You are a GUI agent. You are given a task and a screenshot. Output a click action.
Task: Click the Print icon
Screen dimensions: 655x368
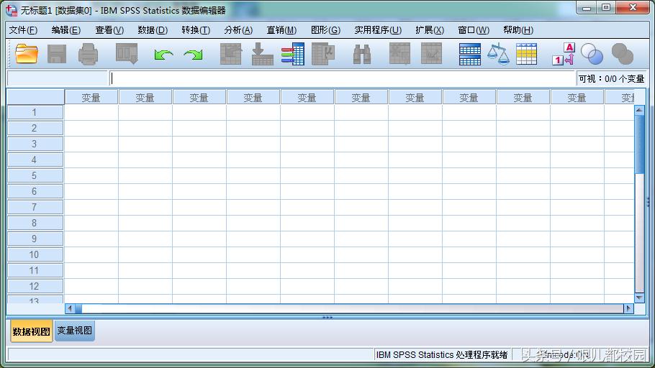point(88,54)
